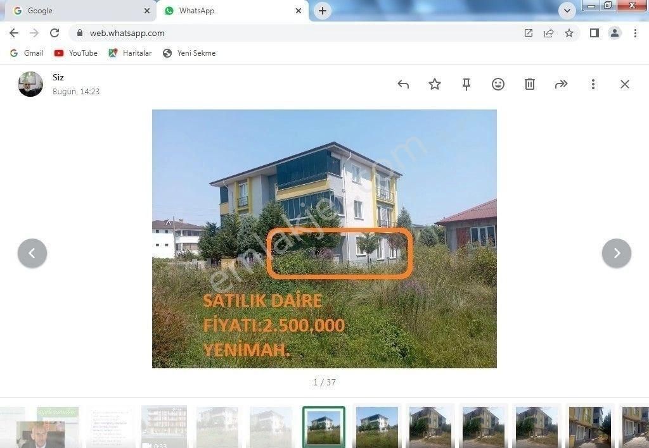
Task: Open Chrome's three-dot menu
Action: [x=635, y=33]
